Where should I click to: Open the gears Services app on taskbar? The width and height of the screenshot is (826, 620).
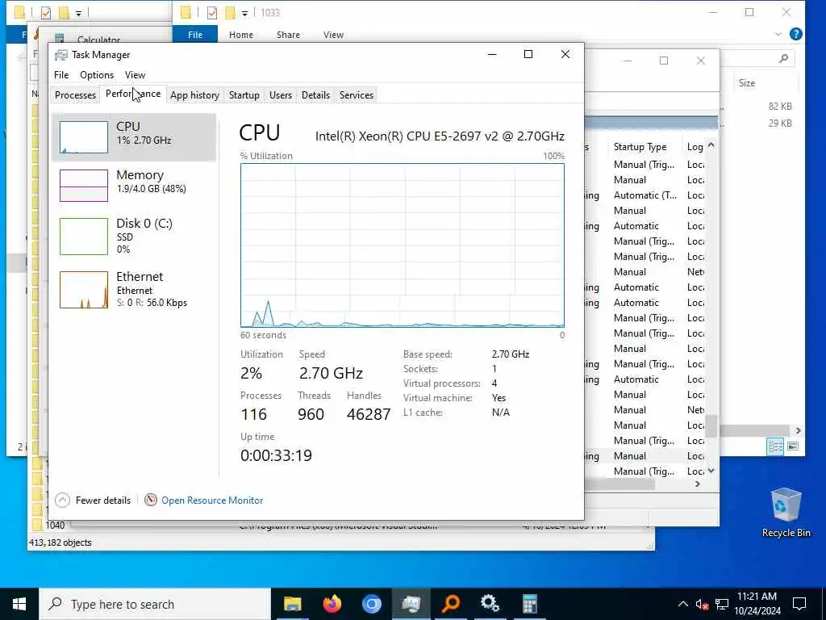490,604
